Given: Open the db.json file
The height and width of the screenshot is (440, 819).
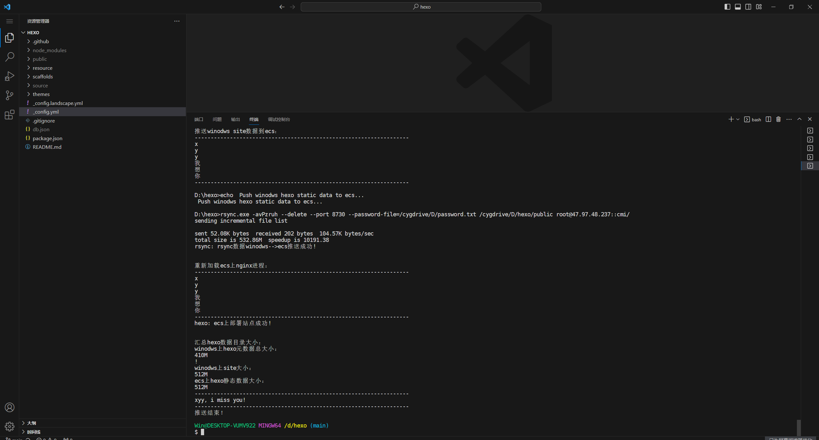Looking at the screenshot, I should point(102,129).
